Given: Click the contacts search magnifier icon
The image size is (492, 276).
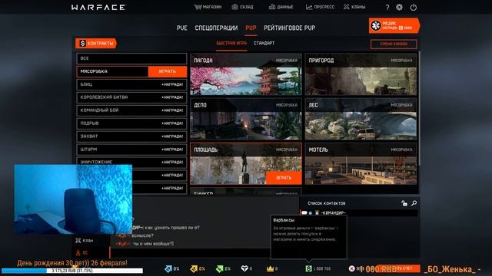Looking at the screenshot, I should pyautogui.click(x=414, y=203).
